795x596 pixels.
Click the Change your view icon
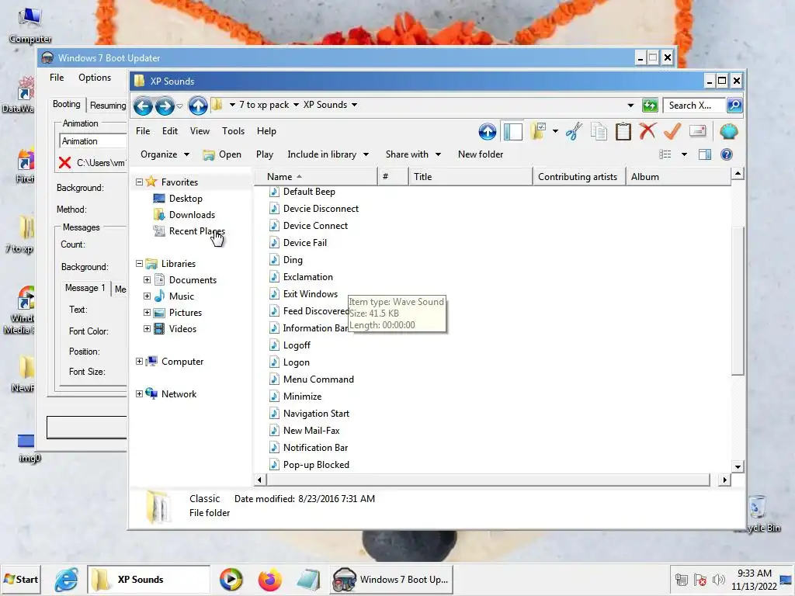click(665, 154)
